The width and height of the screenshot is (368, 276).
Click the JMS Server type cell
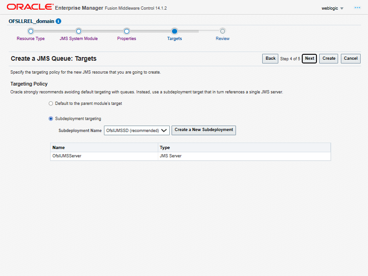pyautogui.click(x=244, y=156)
